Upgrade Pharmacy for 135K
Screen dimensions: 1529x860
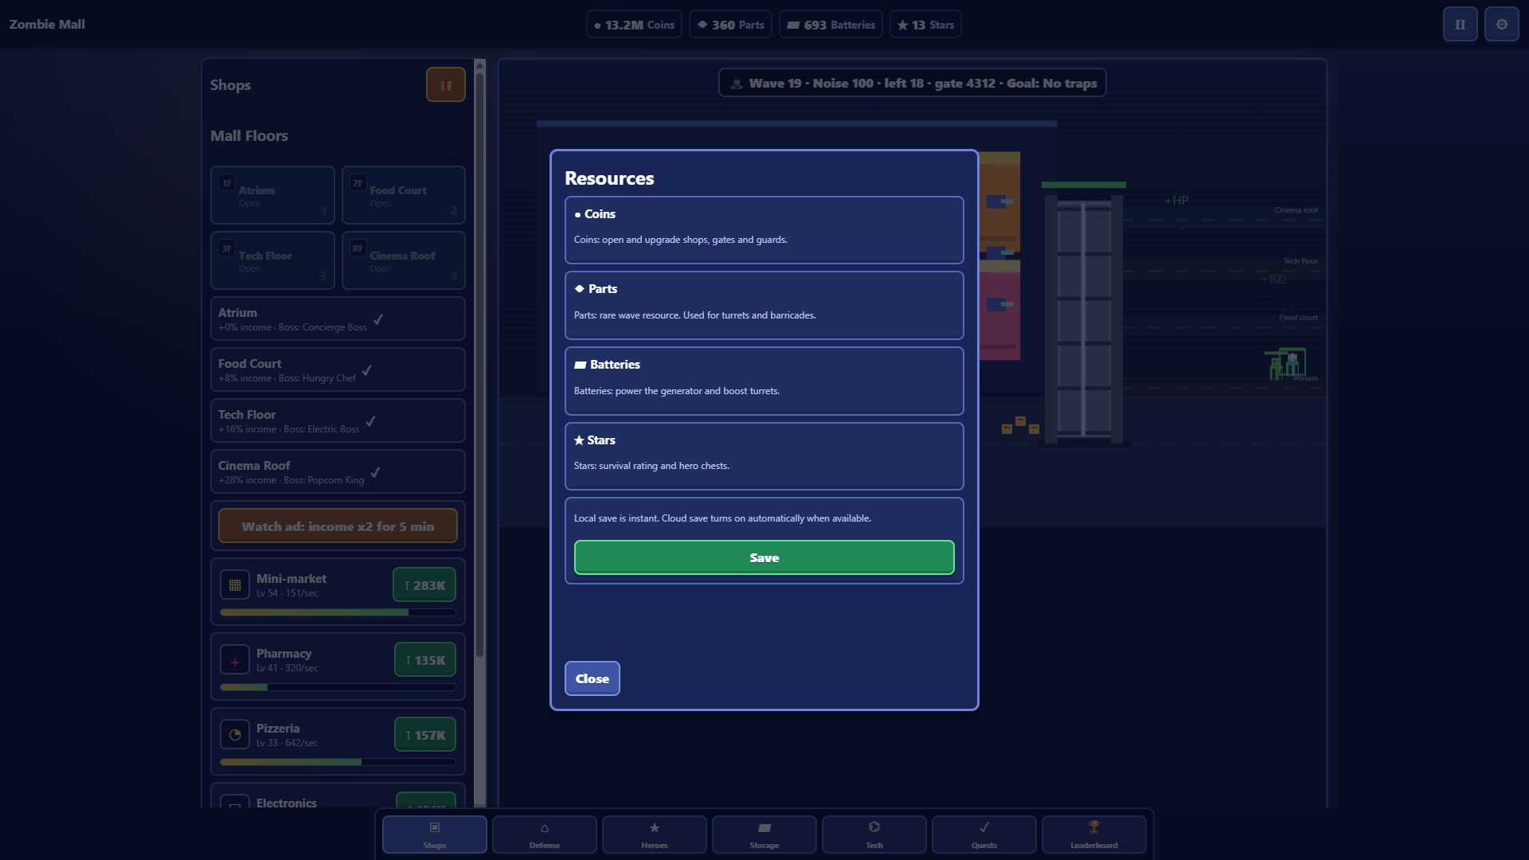[x=425, y=659]
